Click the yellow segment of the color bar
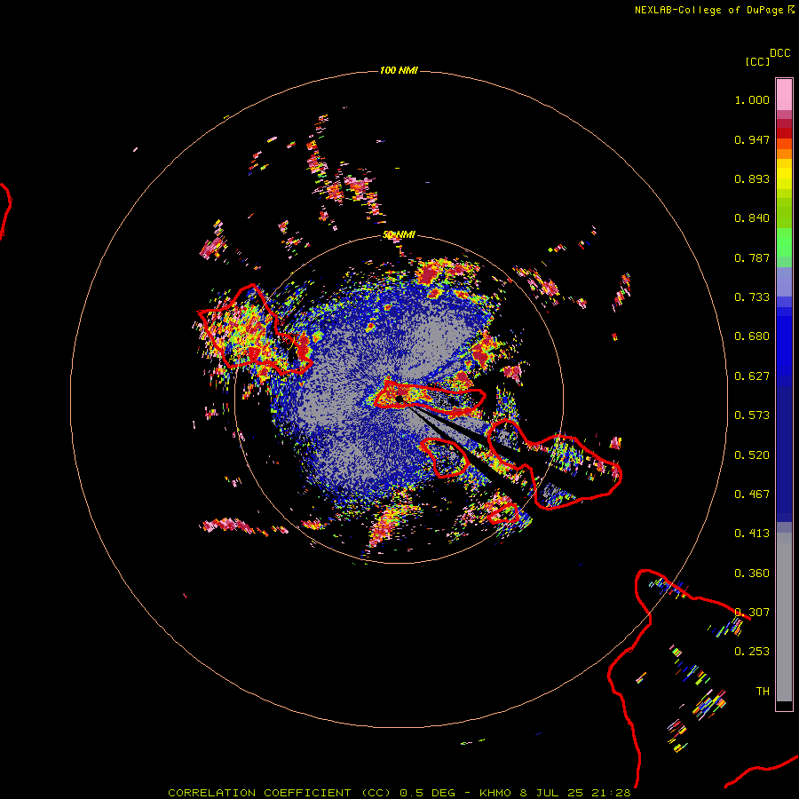 [784, 174]
